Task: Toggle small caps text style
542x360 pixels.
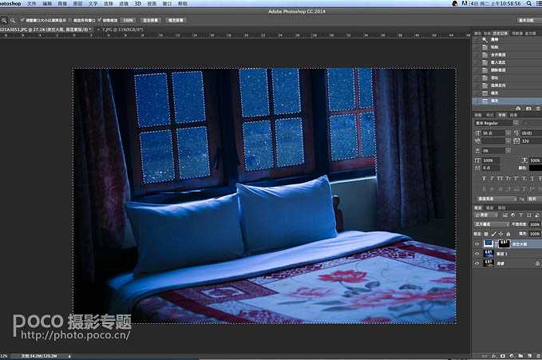Action: coord(508,179)
